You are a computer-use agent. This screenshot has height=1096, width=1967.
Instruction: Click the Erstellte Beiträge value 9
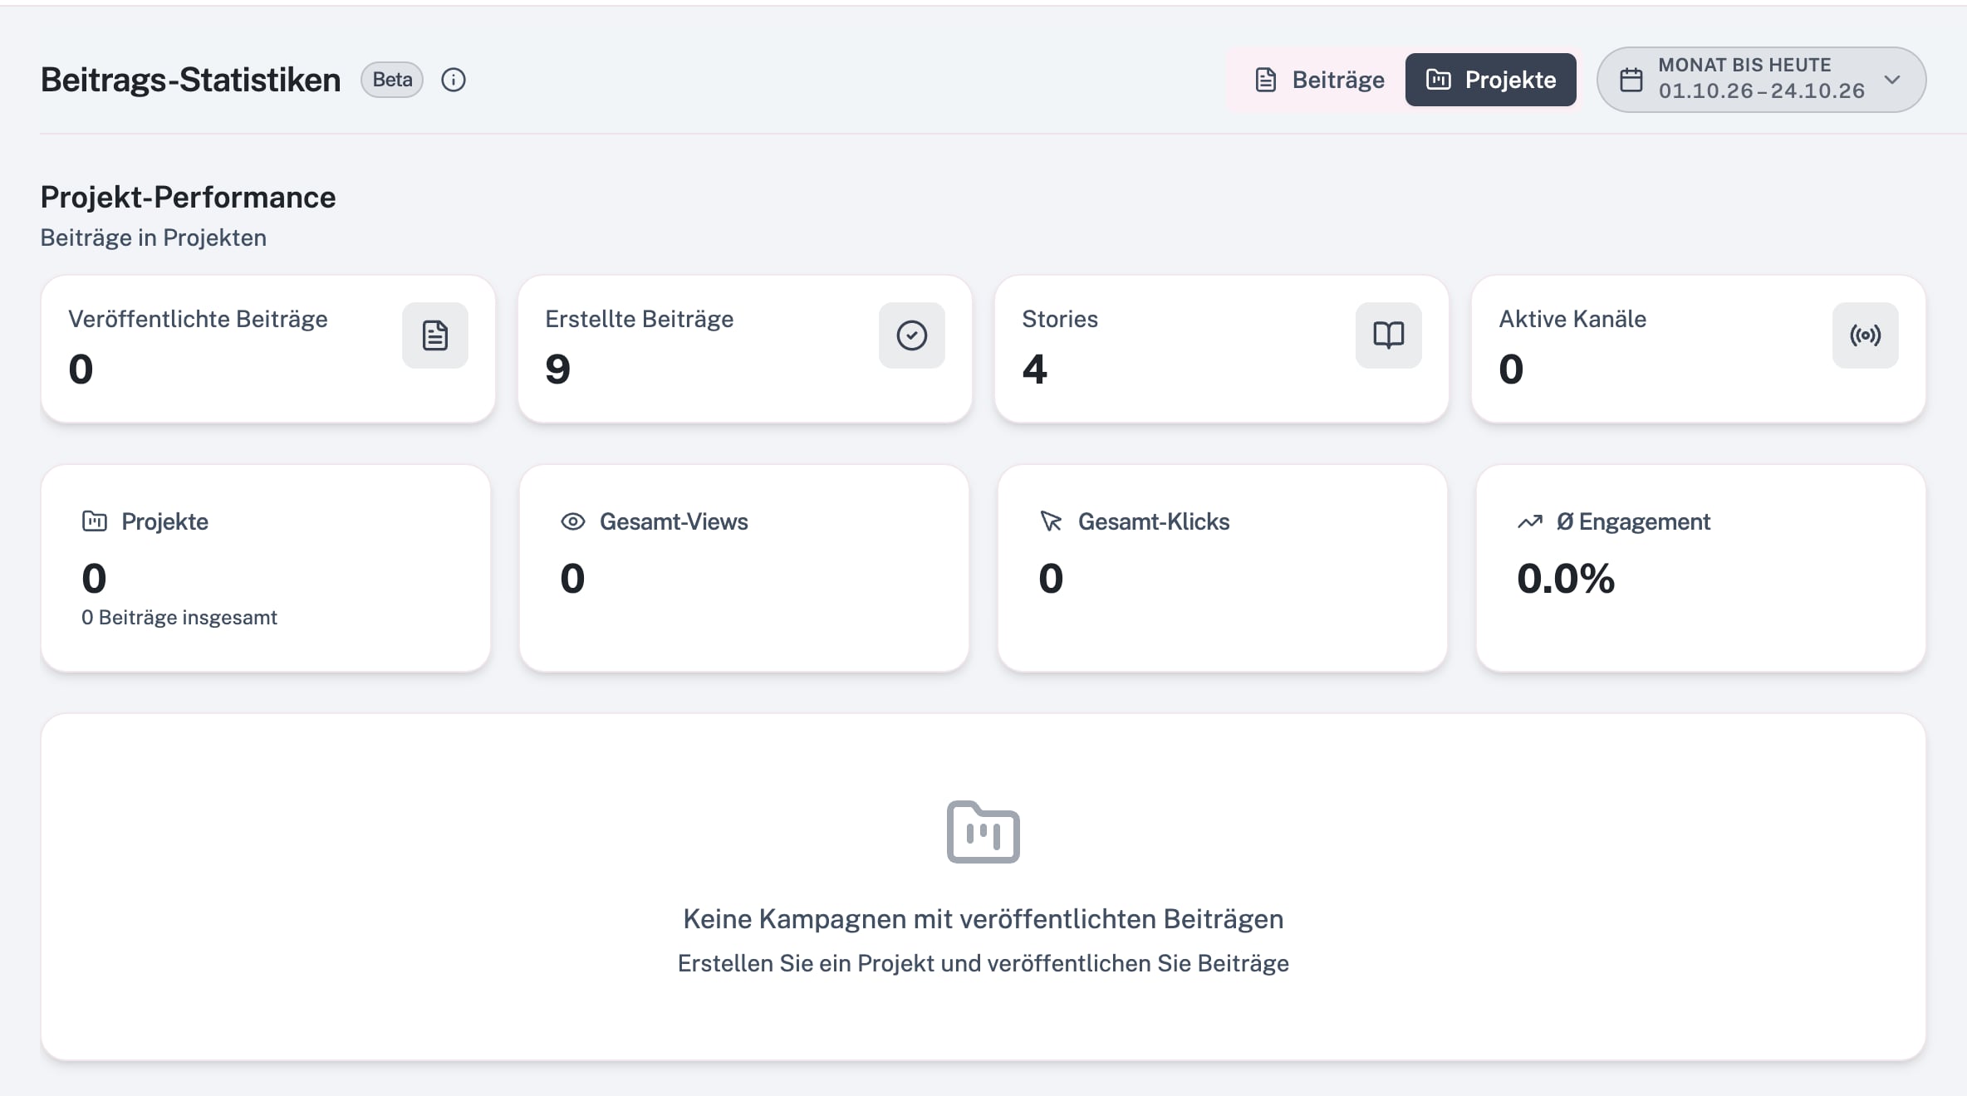pyautogui.click(x=558, y=369)
